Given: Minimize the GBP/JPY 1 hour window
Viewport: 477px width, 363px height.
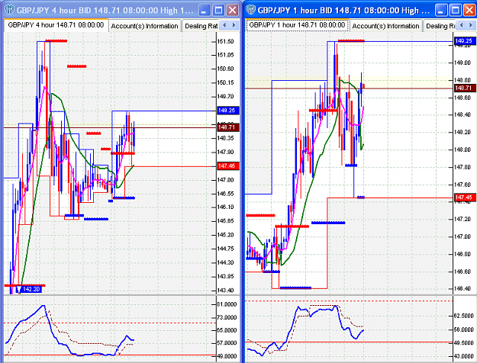Looking at the screenshot, I should pyautogui.click(x=441, y=11).
